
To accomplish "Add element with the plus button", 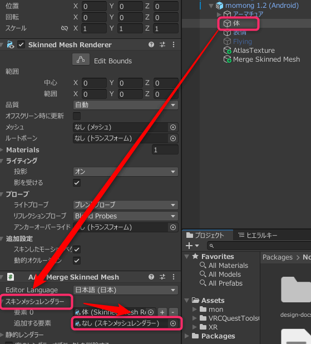I will [162, 312].
